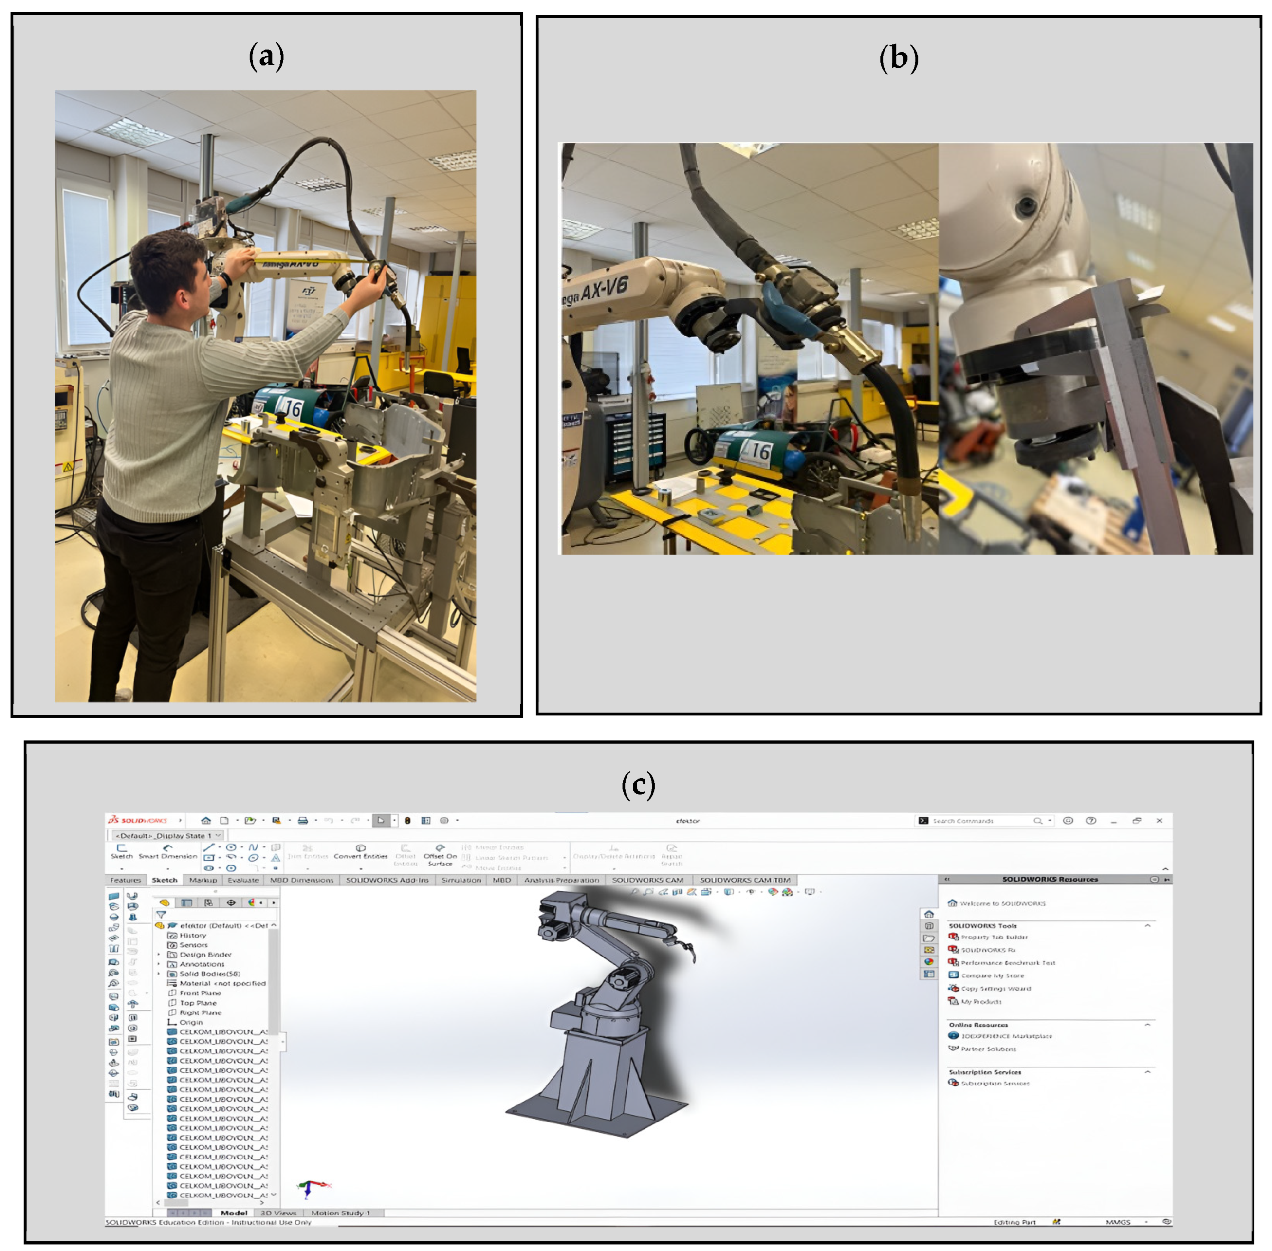Click the filter funnel icon in the tree
Viewport: 1272px width, 1251px height.
(161, 914)
